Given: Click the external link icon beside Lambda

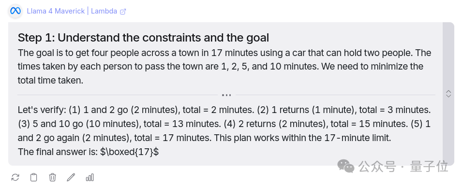Looking at the screenshot, I should point(123,12).
